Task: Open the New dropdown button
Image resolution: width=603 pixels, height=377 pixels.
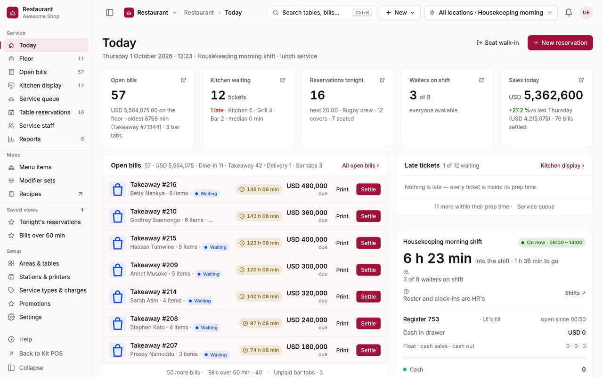Action: 400,13
